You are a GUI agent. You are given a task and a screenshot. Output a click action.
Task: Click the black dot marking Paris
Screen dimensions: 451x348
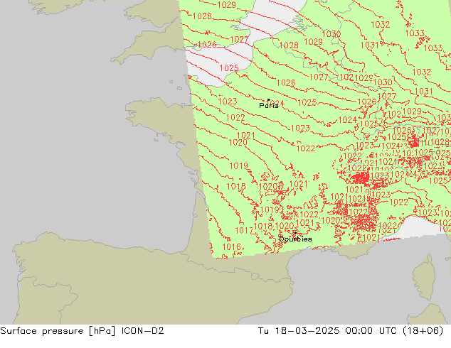(269, 99)
